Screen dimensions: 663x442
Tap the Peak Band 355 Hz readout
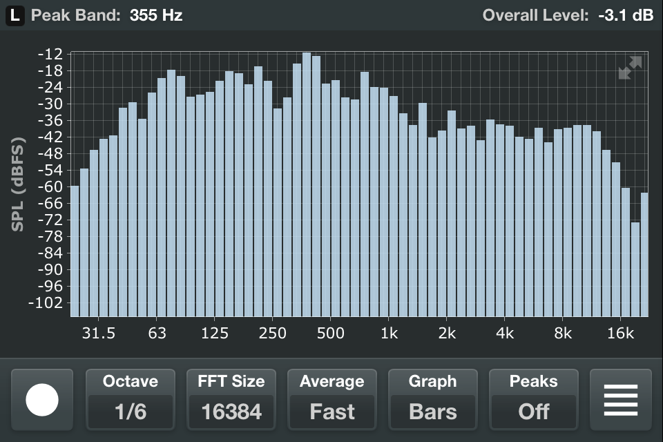tap(107, 15)
